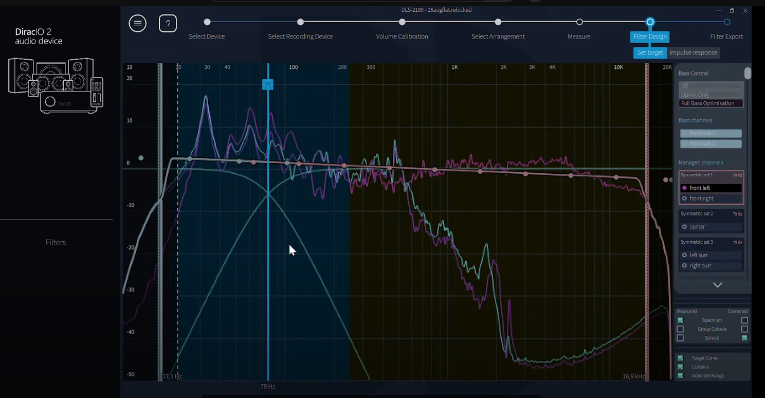The height and width of the screenshot is (398, 765).
Task: Toggle Corrected Group Colours checkbox
Action: pyautogui.click(x=744, y=329)
